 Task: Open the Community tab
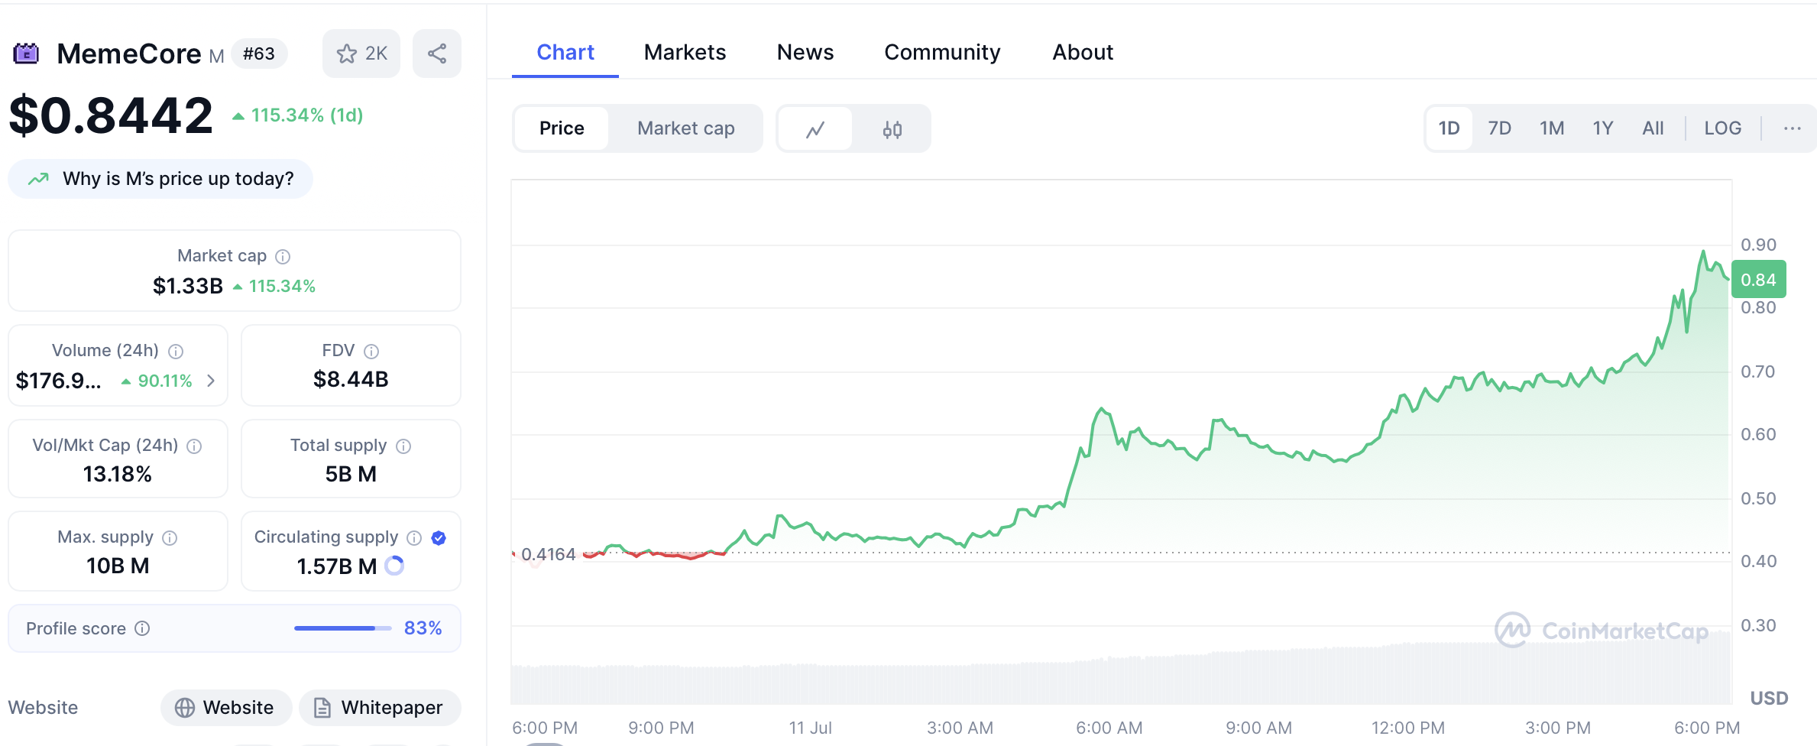pos(941,52)
